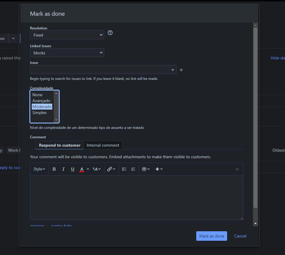Screen dimensions: 285x255
Task: Click the Mark as done button
Action: [211, 236]
